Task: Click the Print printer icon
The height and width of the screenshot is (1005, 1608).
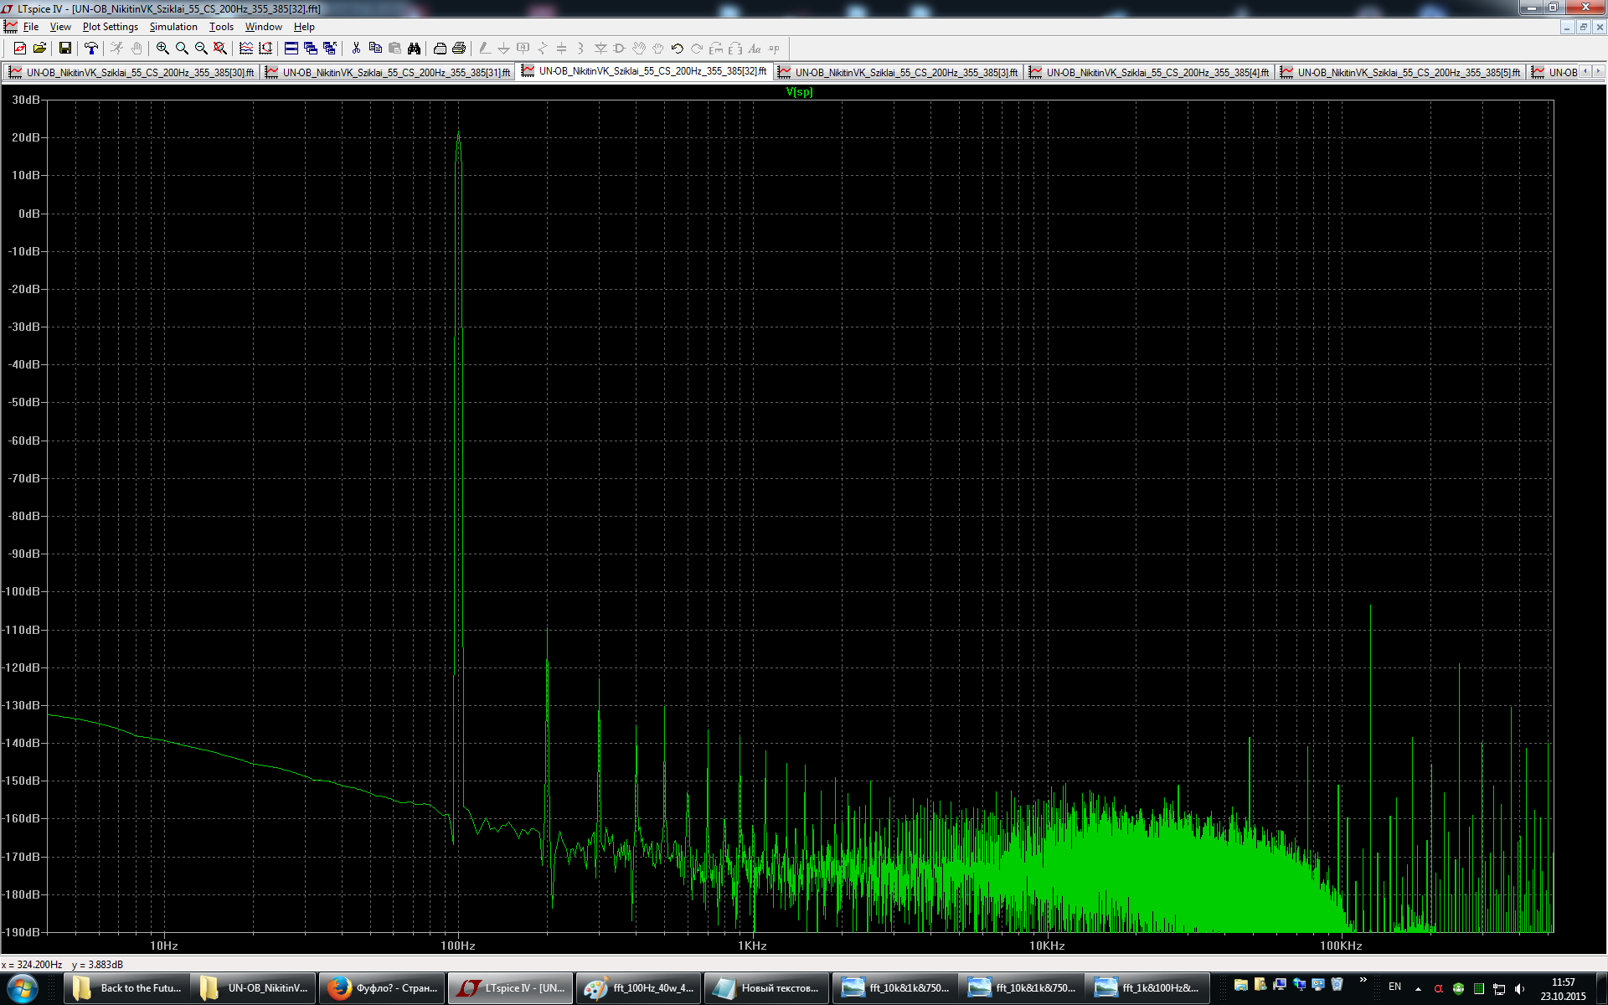Action: [459, 49]
